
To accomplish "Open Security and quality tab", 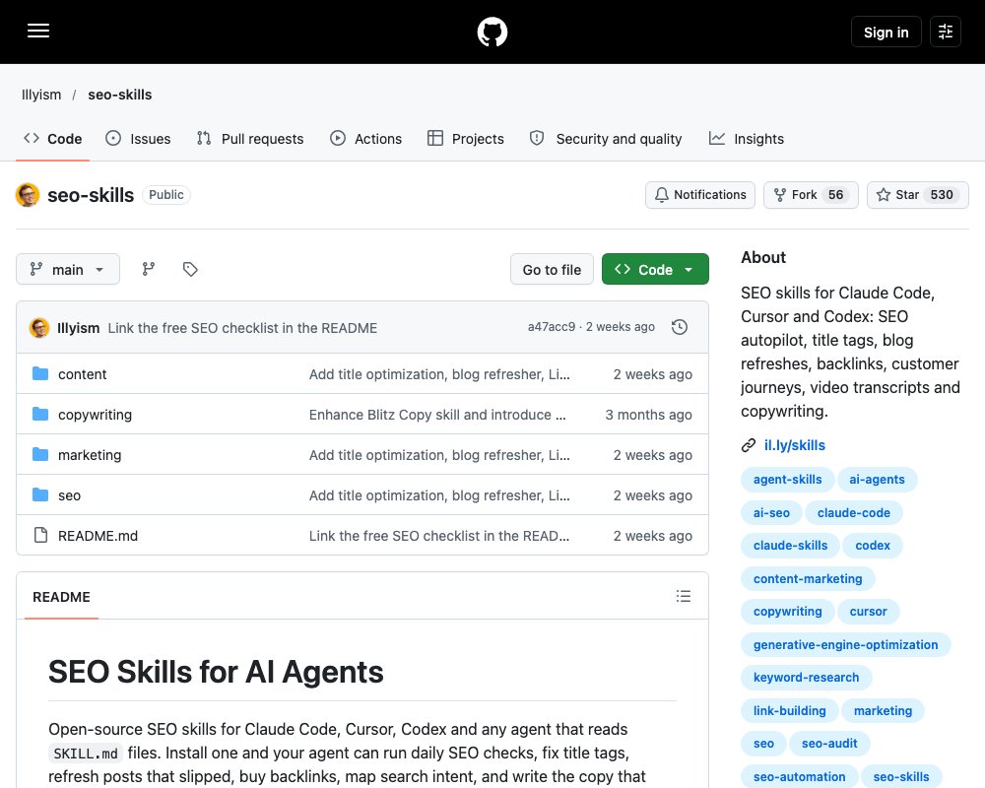I will pyautogui.click(x=606, y=139).
